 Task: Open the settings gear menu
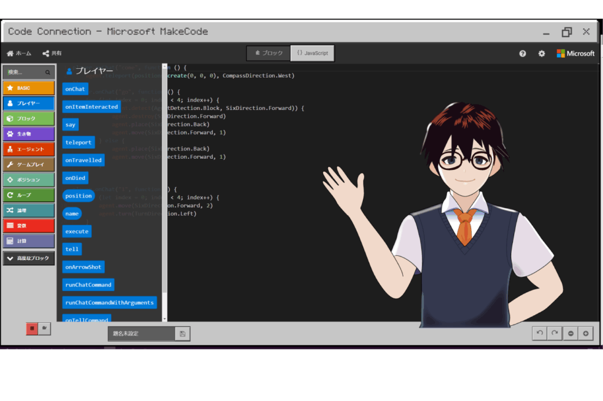(542, 54)
